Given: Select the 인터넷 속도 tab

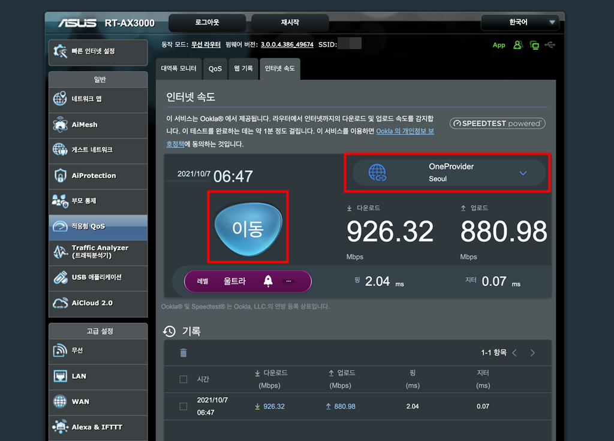Looking at the screenshot, I should click(x=279, y=69).
